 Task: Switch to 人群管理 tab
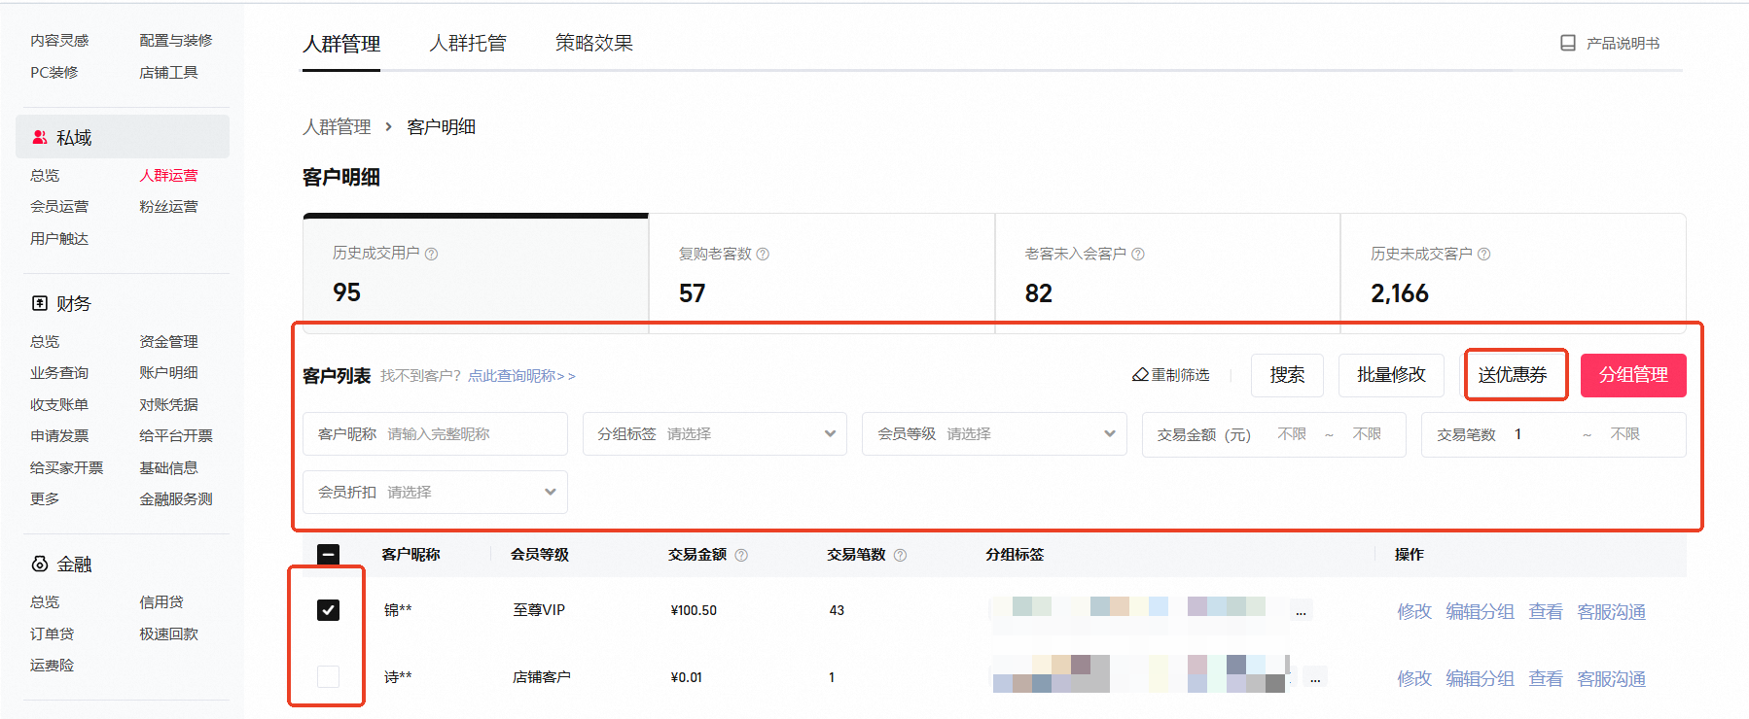[341, 44]
